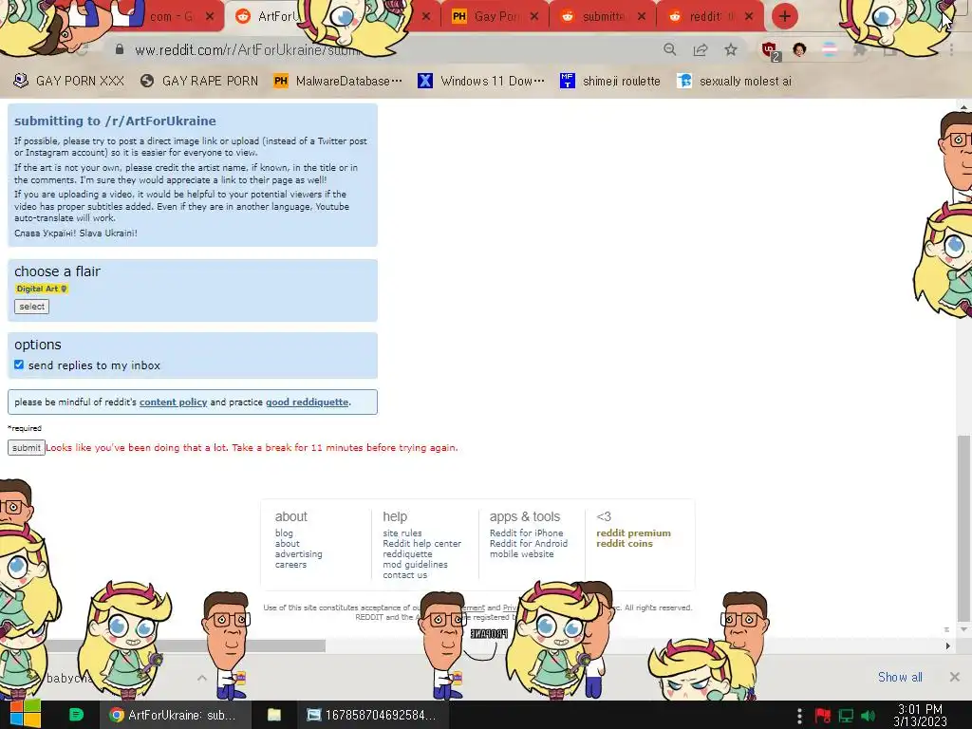The height and width of the screenshot is (729, 972).
Task: Open the 'mod guidelines' footer link
Action: tap(416, 565)
